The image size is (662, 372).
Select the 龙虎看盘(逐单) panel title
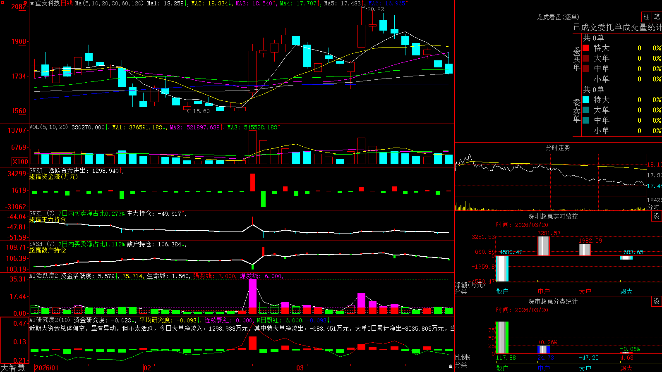[558, 17]
